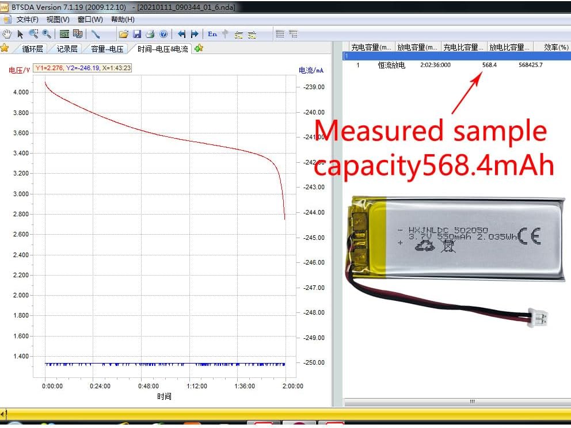Click the printer icon
Image resolution: width=571 pixels, height=428 pixels.
tap(150, 34)
